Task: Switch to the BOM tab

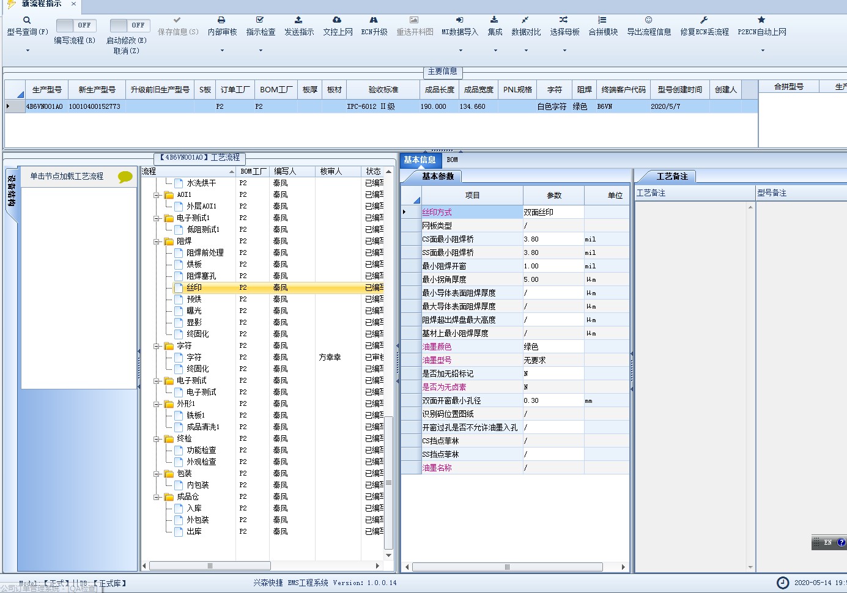Action: 452,160
